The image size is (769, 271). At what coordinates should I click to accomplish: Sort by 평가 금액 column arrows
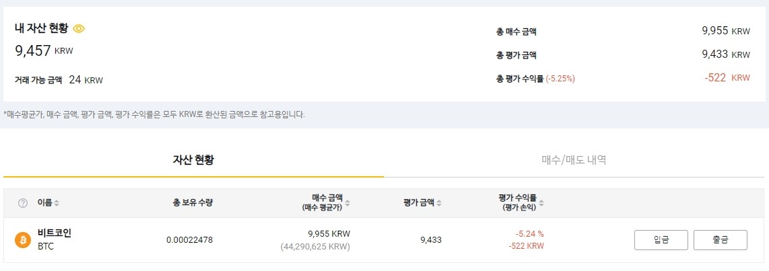tap(439, 203)
